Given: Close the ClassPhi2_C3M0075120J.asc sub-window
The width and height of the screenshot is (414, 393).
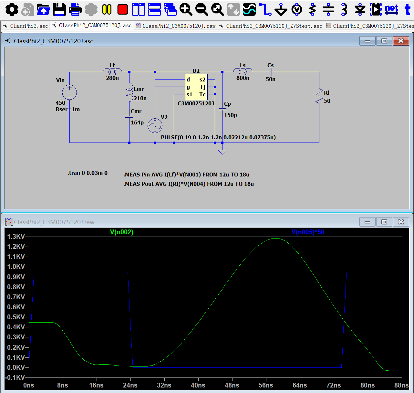Looking at the screenshot, I should point(401,41).
